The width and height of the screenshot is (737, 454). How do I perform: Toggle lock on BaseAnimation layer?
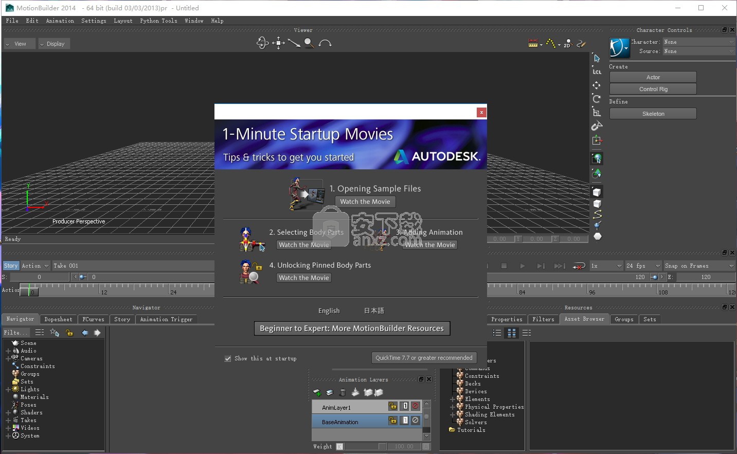(x=393, y=421)
